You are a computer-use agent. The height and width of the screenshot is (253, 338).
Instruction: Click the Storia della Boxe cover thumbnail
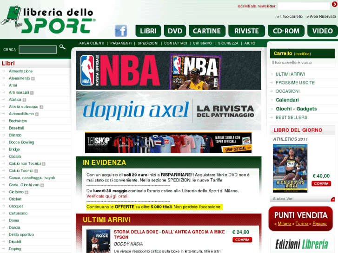tap(98, 241)
